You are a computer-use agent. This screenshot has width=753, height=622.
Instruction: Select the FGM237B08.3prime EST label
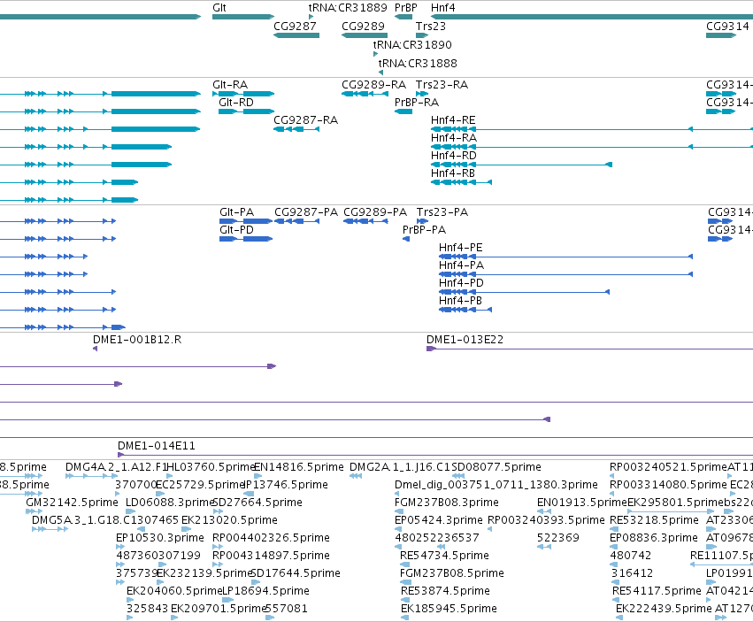click(447, 503)
